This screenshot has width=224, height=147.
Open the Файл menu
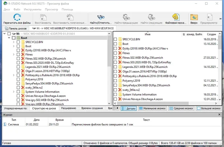coord(17,10)
